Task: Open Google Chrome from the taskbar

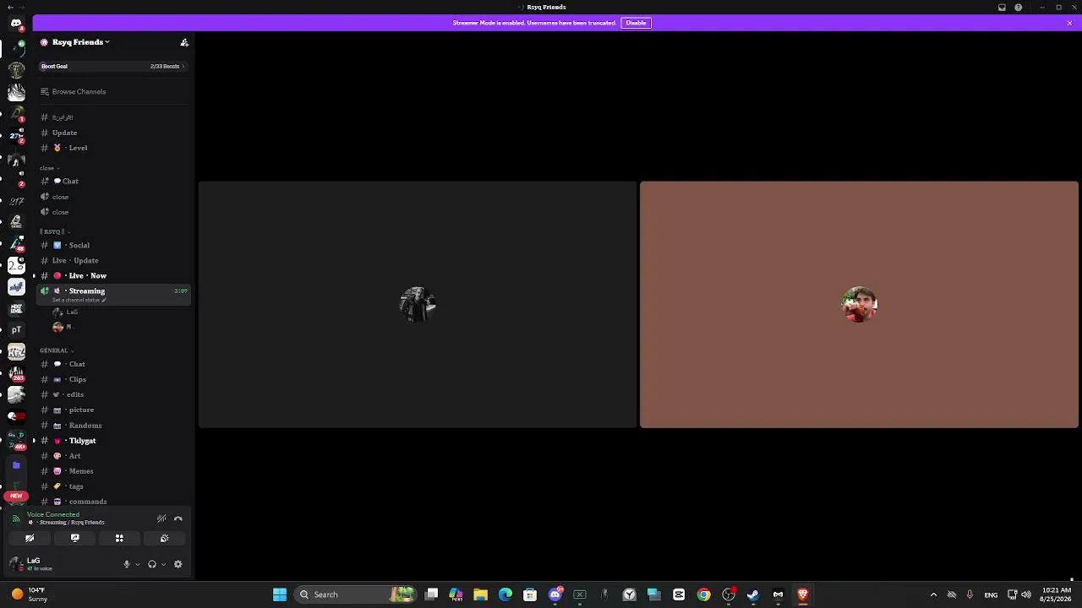Action: tap(703, 594)
